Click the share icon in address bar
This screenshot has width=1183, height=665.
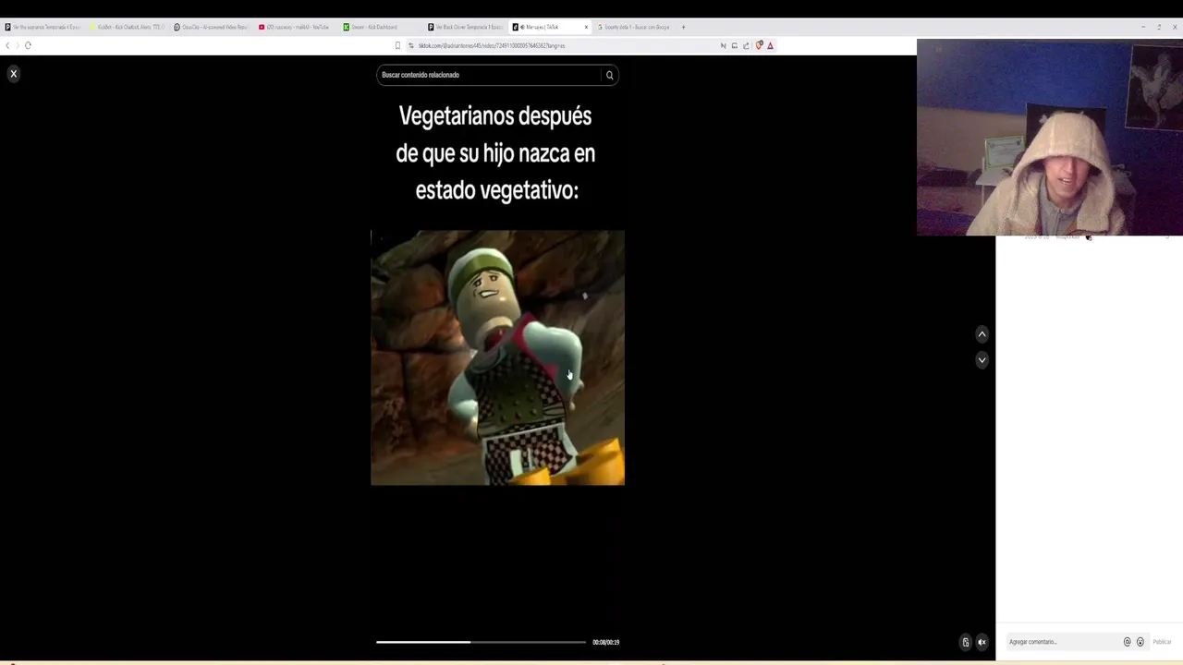click(x=746, y=45)
